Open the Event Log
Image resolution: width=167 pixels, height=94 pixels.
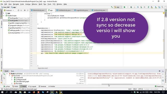tap(159, 86)
